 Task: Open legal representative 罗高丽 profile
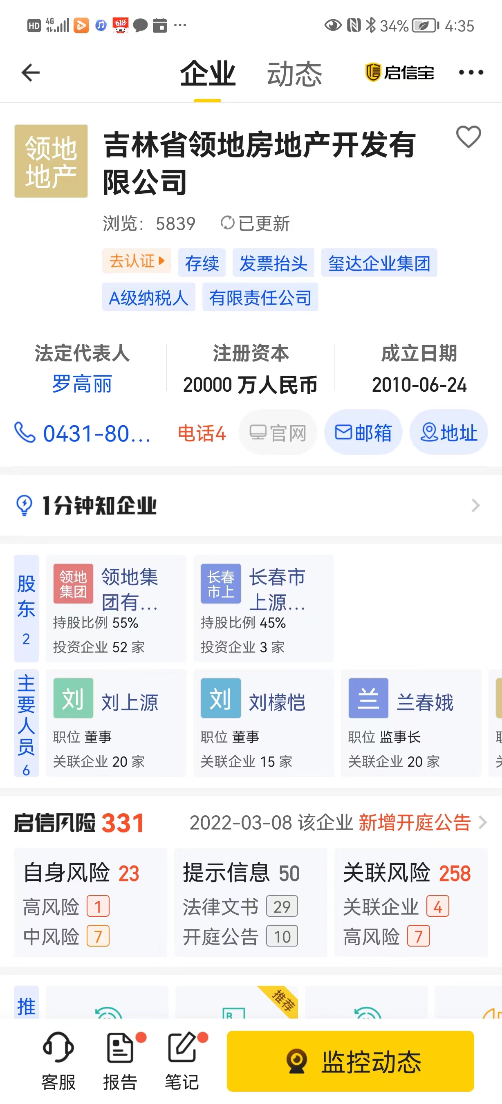pyautogui.click(x=82, y=384)
